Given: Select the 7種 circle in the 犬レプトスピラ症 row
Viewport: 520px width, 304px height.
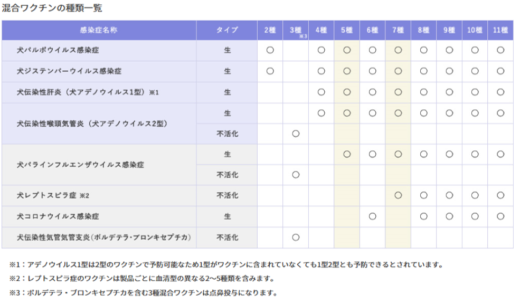Looking at the screenshot, I should [398, 195].
